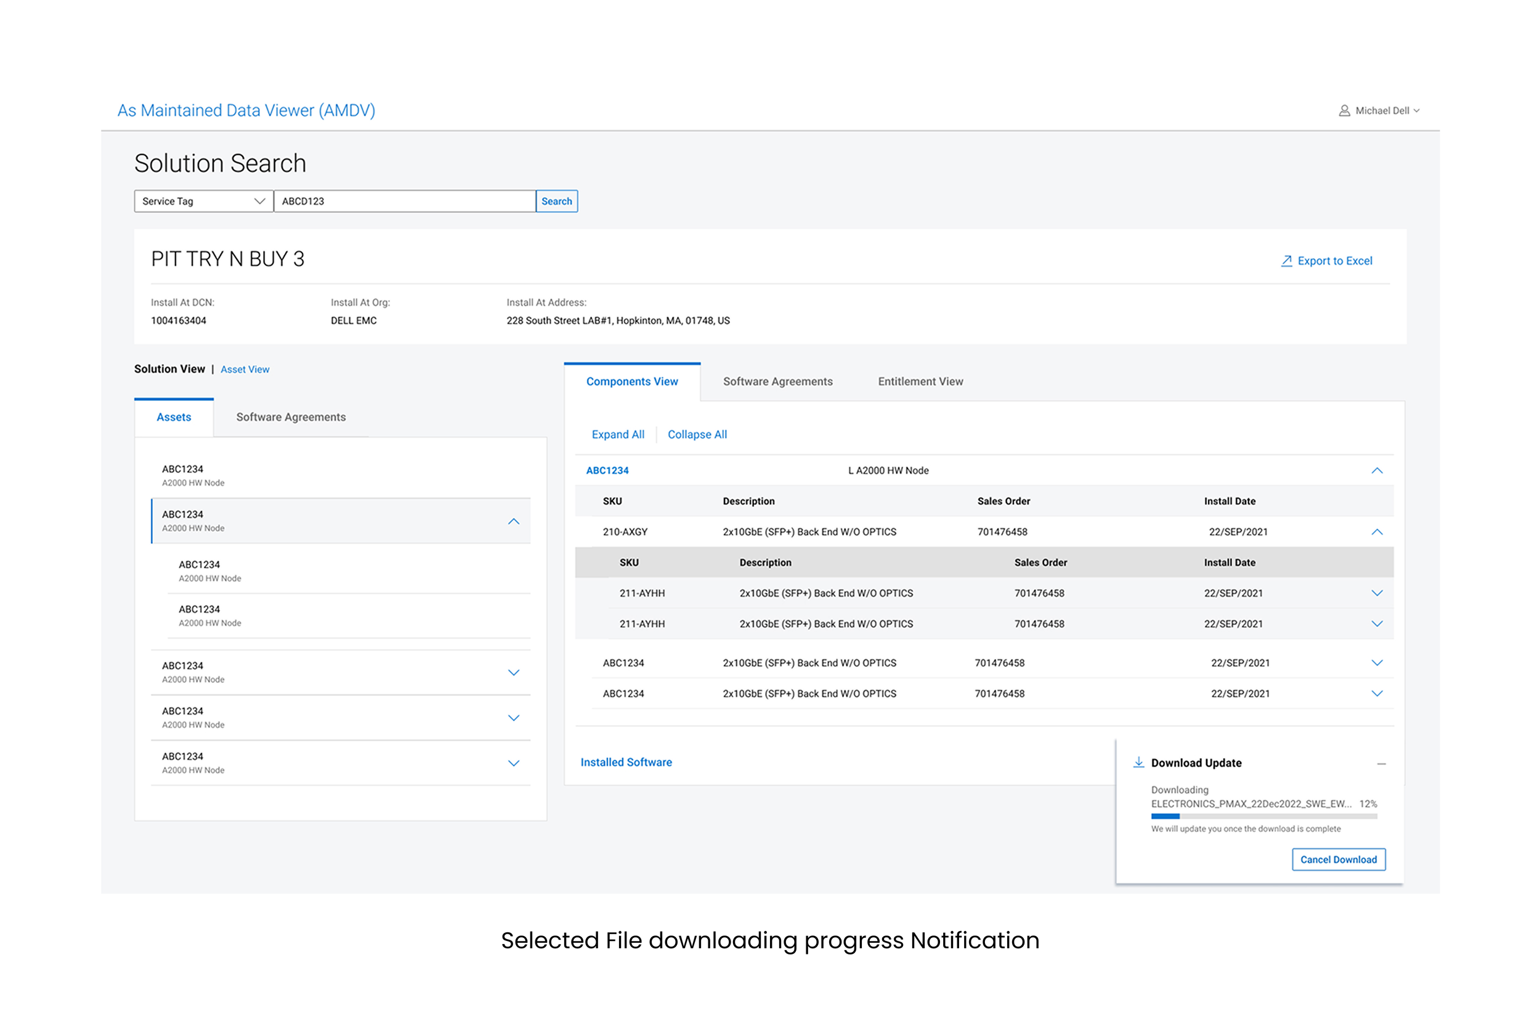1540x1029 pixels.
Task: Click the Cancel Download button
Action: tap(1339, 860)
